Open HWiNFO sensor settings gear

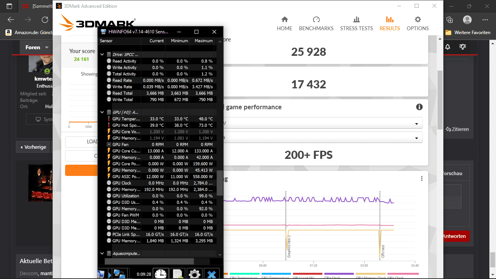[x=195, y=274]
